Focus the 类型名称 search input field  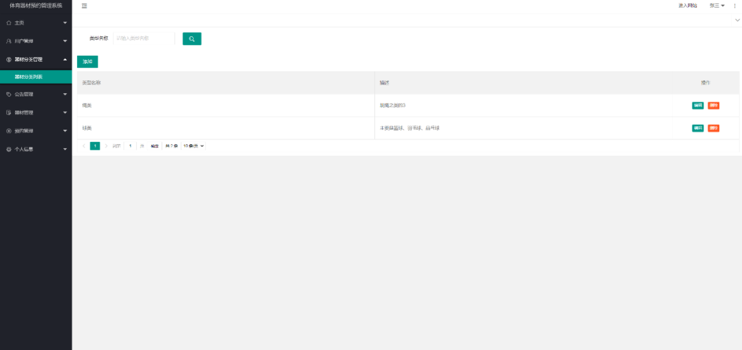click(x=143, y=38)
